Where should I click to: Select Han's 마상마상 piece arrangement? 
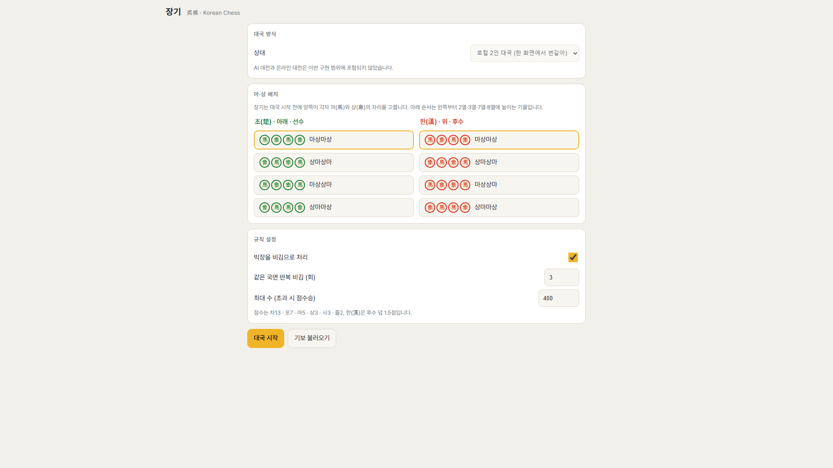point(499,140)
